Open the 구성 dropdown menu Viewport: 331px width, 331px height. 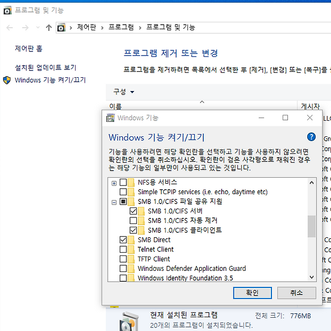124,92
